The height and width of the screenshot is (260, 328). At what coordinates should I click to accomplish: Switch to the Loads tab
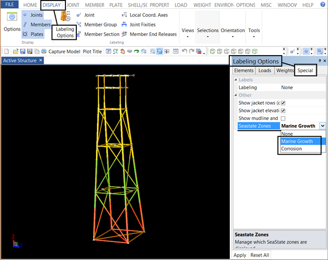(x=265, y=70)
